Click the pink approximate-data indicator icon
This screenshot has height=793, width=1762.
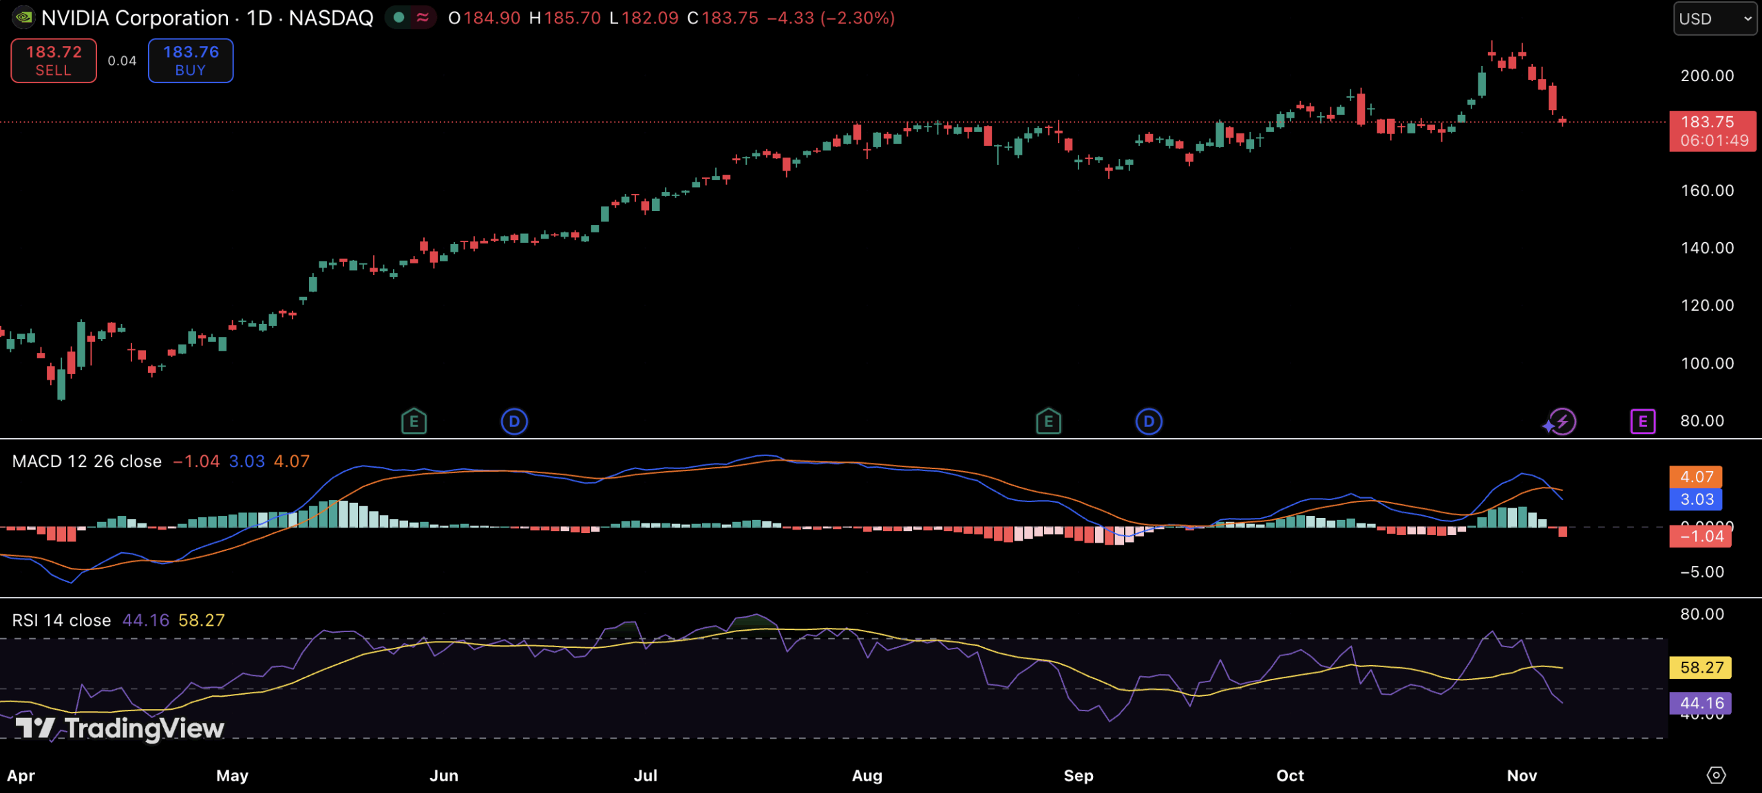click(x=423, y=18)
